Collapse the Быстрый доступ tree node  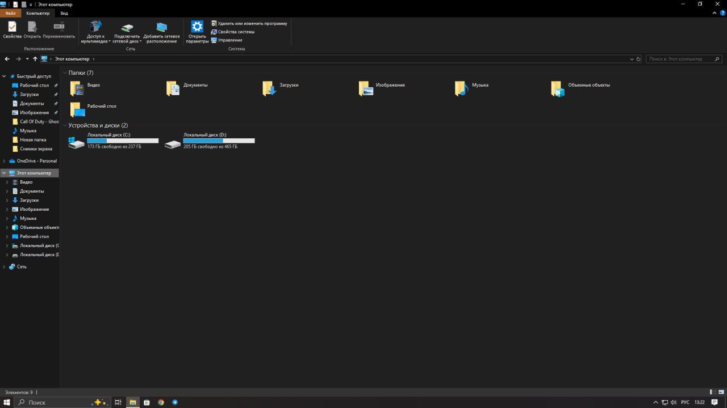5,76
